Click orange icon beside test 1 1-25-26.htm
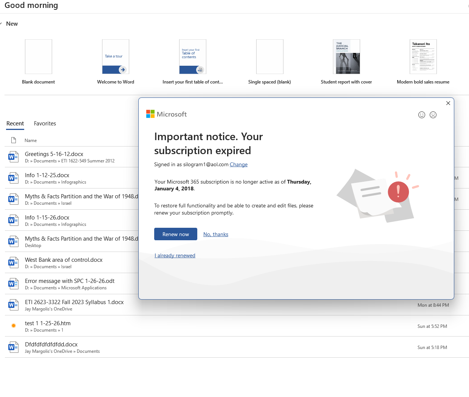This screenshot has width=469, height=397. tap(14, 326)
